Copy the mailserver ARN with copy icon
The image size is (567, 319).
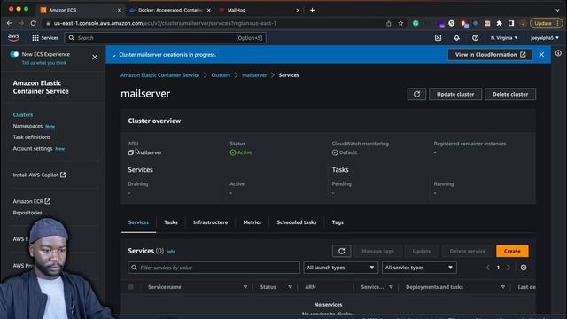131,152
